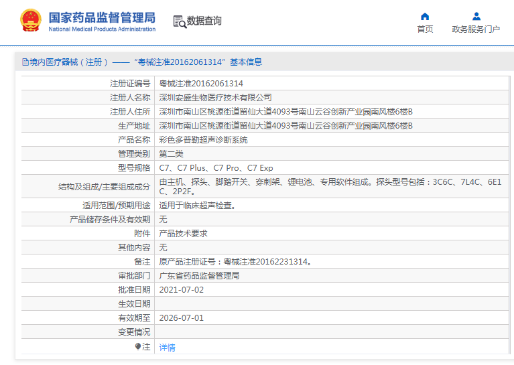Open the 数据查询 text label
514x365 pixels.
pyautogui.click(x=204, y=21)
